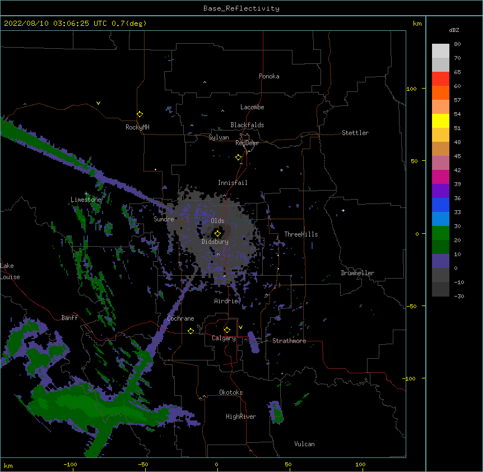Click the light blue 30-33 dBZ swatch
Viewport: 483px width, 472px height.
click(440, 219)
